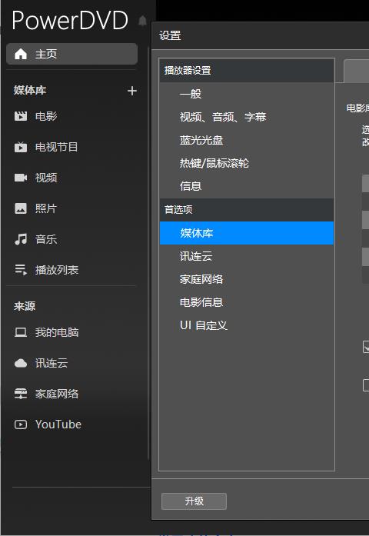Click the 首选项 section header

click(247, 209)
